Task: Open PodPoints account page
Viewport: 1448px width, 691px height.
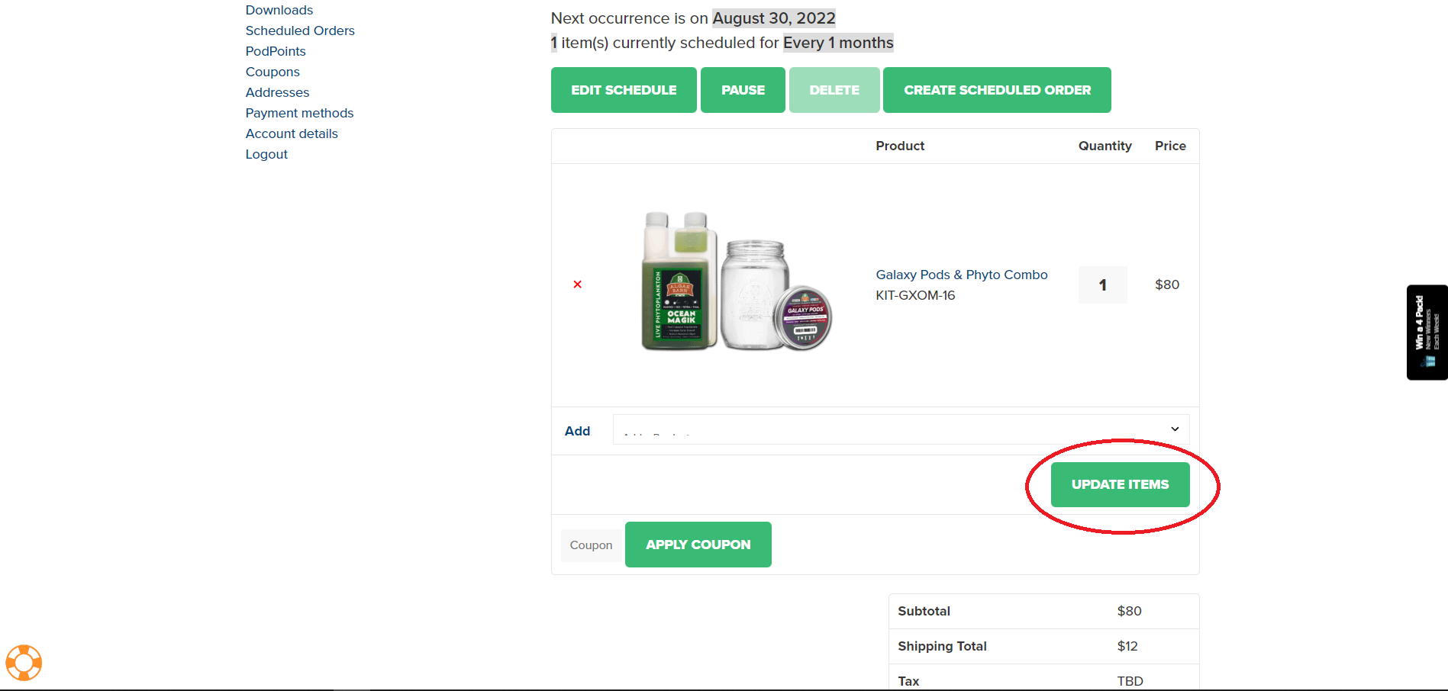Action: (x=276, y=51)
